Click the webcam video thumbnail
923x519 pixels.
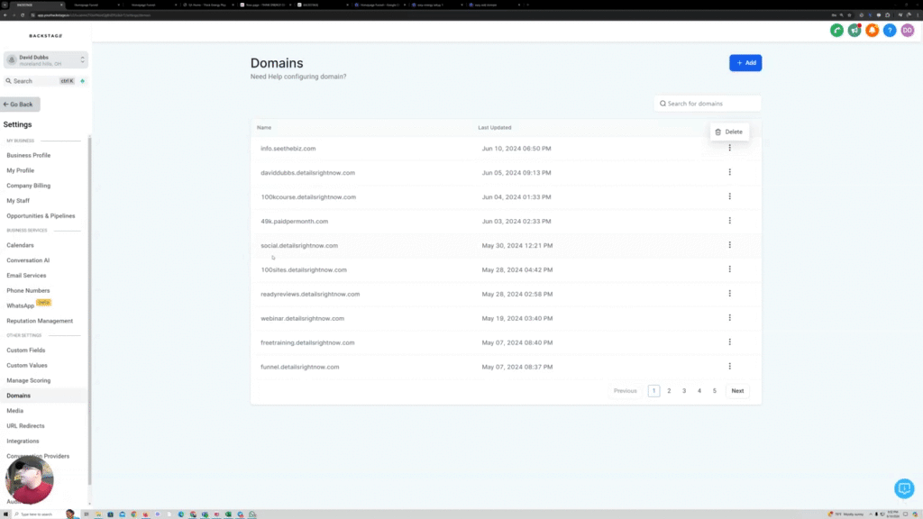click(30, 480)
